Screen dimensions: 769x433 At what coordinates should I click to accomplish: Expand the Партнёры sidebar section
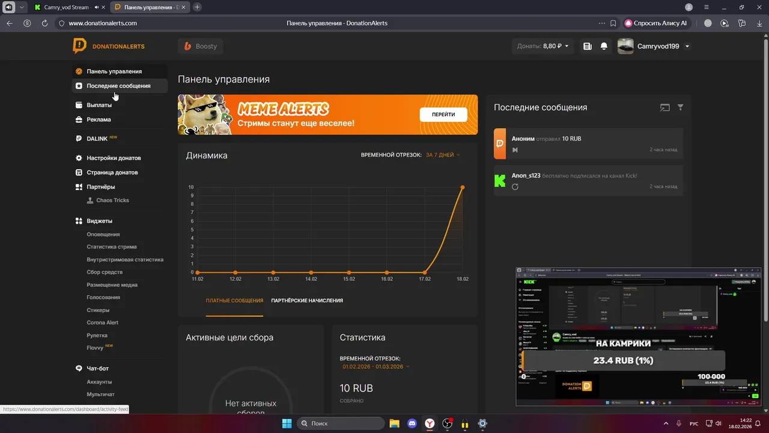coord(100,187)
